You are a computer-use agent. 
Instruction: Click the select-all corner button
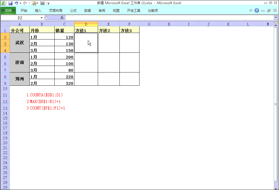pyautogui.click(x=5, y=24)
